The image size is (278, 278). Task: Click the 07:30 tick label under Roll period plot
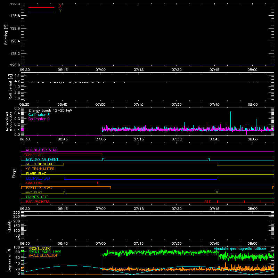177,105
